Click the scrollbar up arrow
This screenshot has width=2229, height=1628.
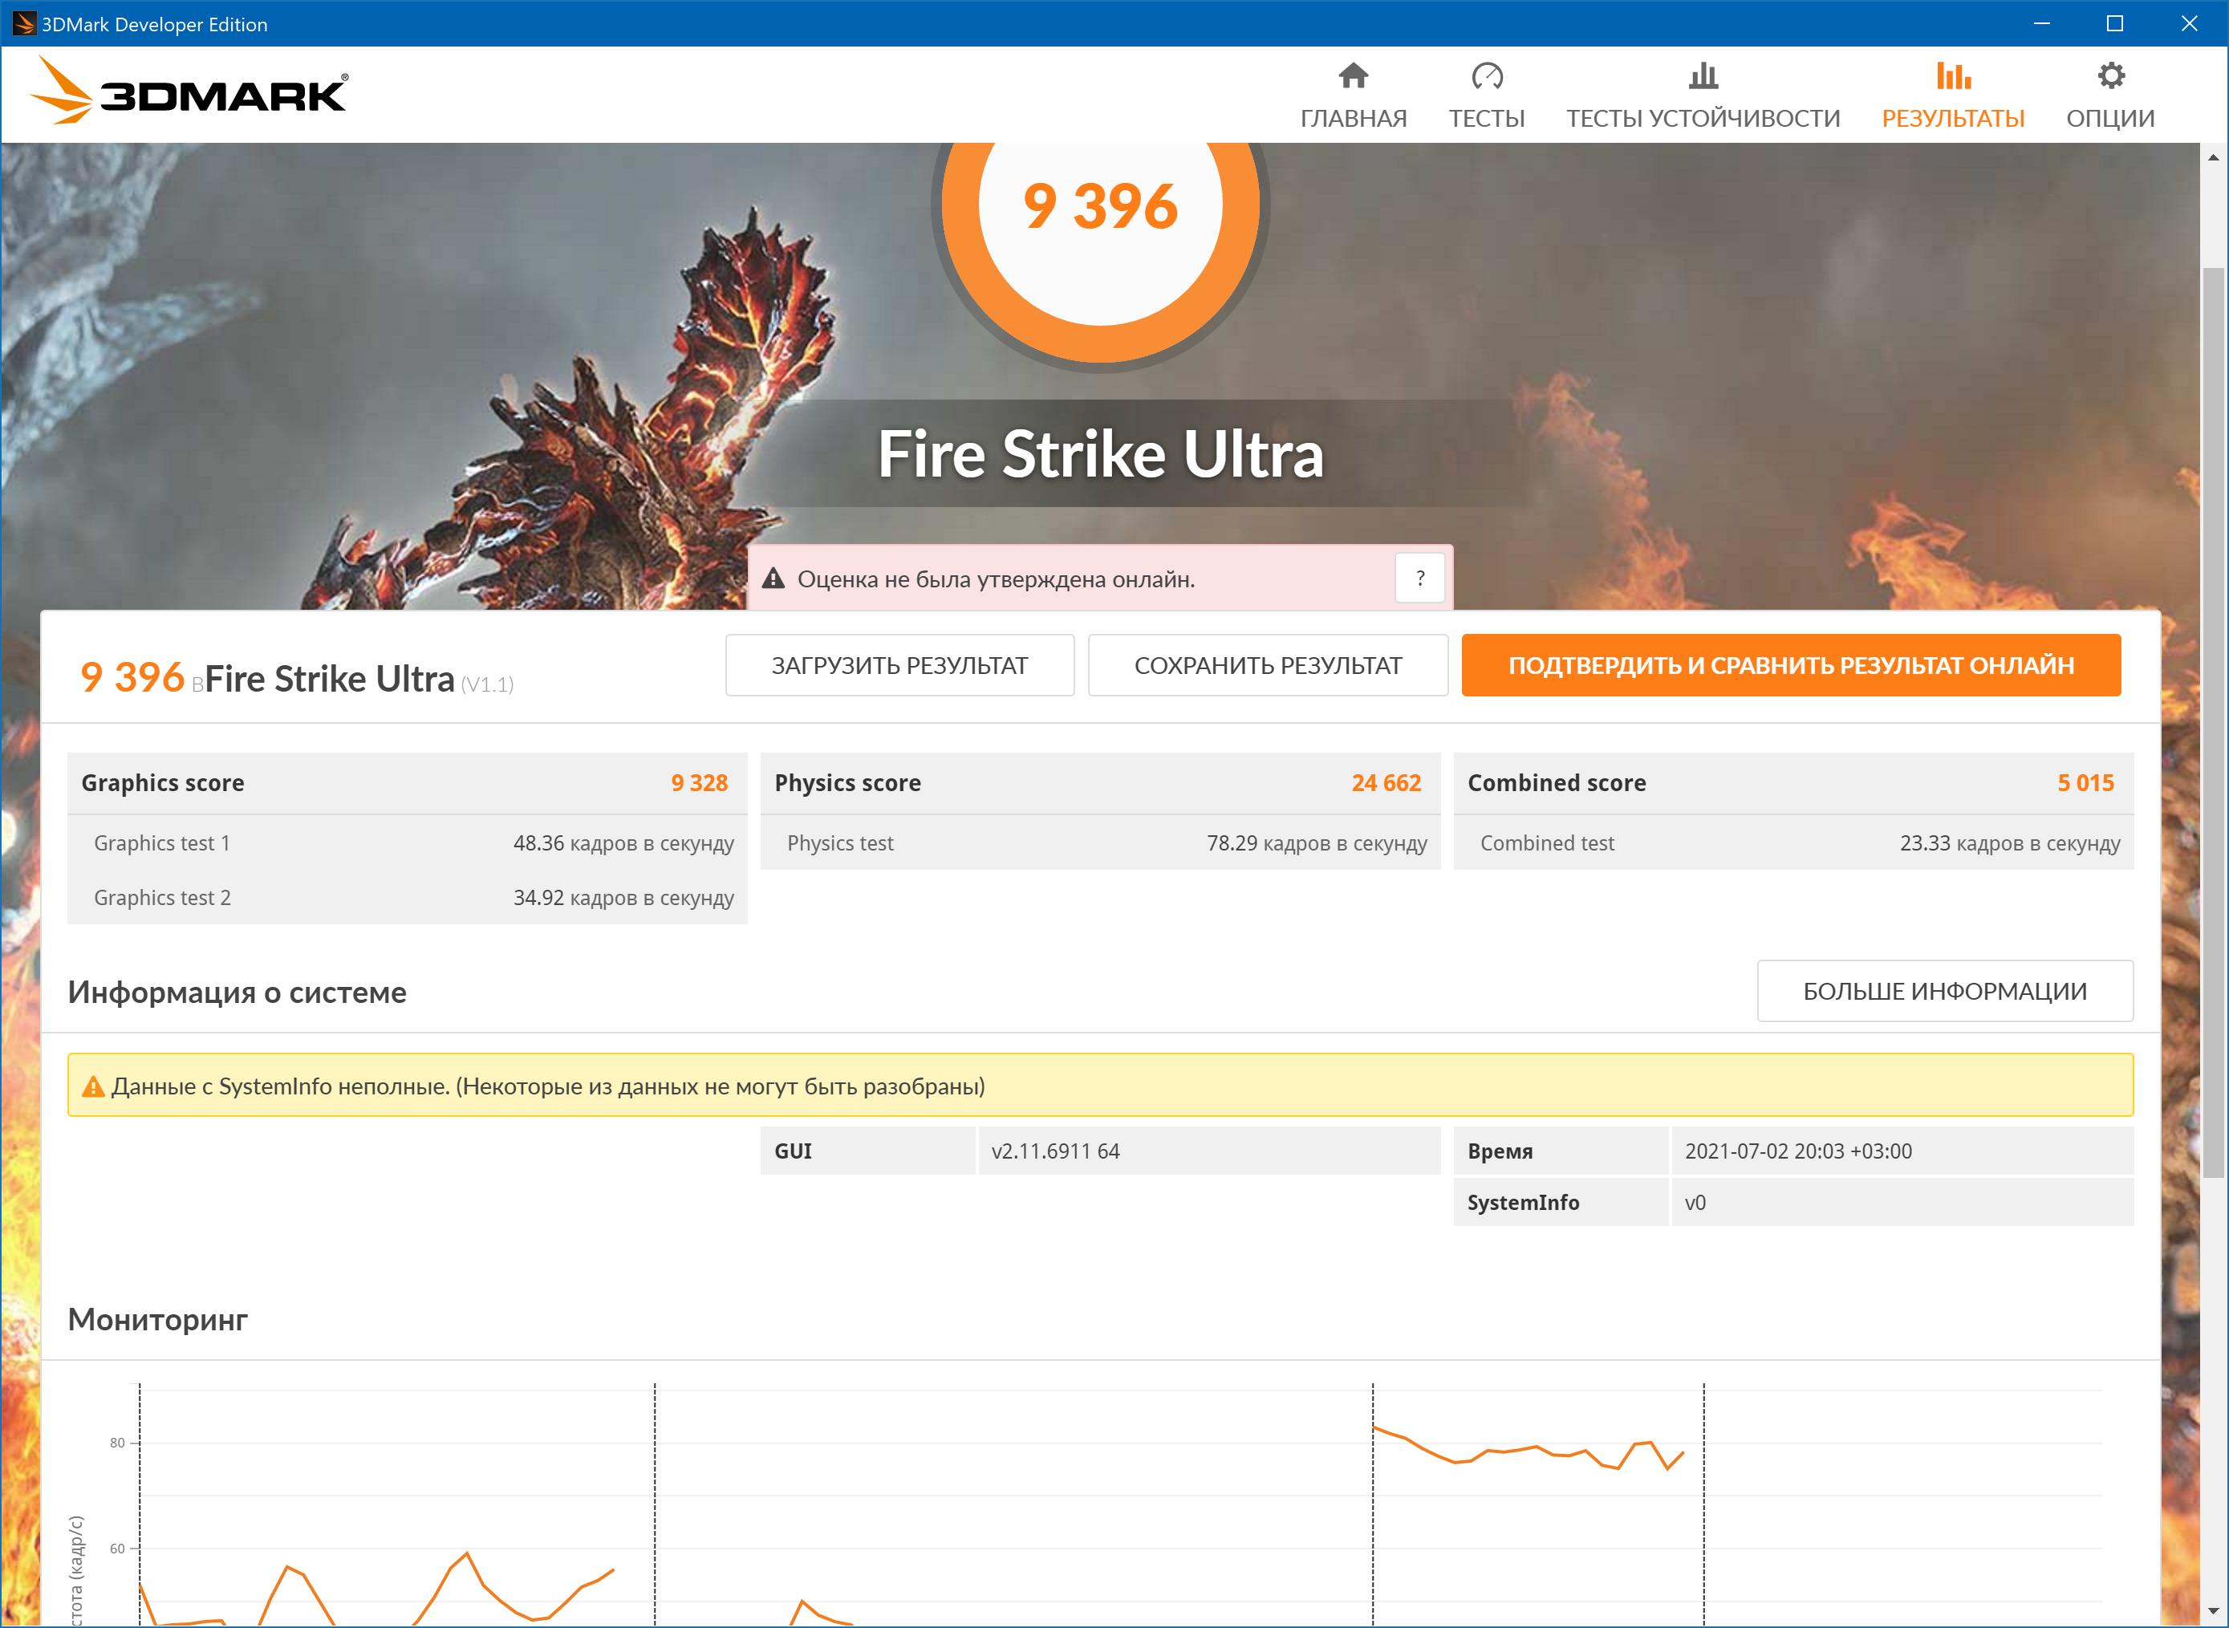point(2213,158)
